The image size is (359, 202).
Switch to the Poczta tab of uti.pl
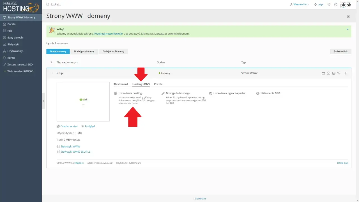(x=158, y=84)
